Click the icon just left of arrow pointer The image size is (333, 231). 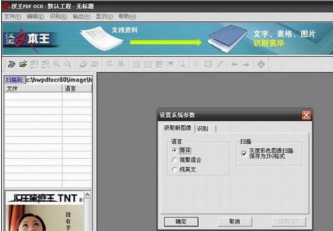tap(182, 64)
